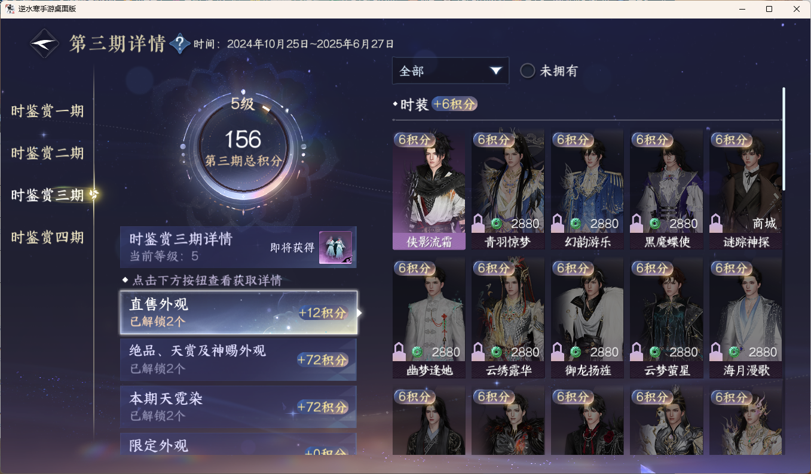Viewport: 811px width, 474px height.
Task: Click jade currency icon on 海月漫歌
Action: pos(734,352)
